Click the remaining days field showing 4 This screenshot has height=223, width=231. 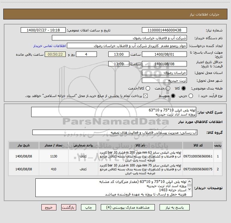[86, 54]
